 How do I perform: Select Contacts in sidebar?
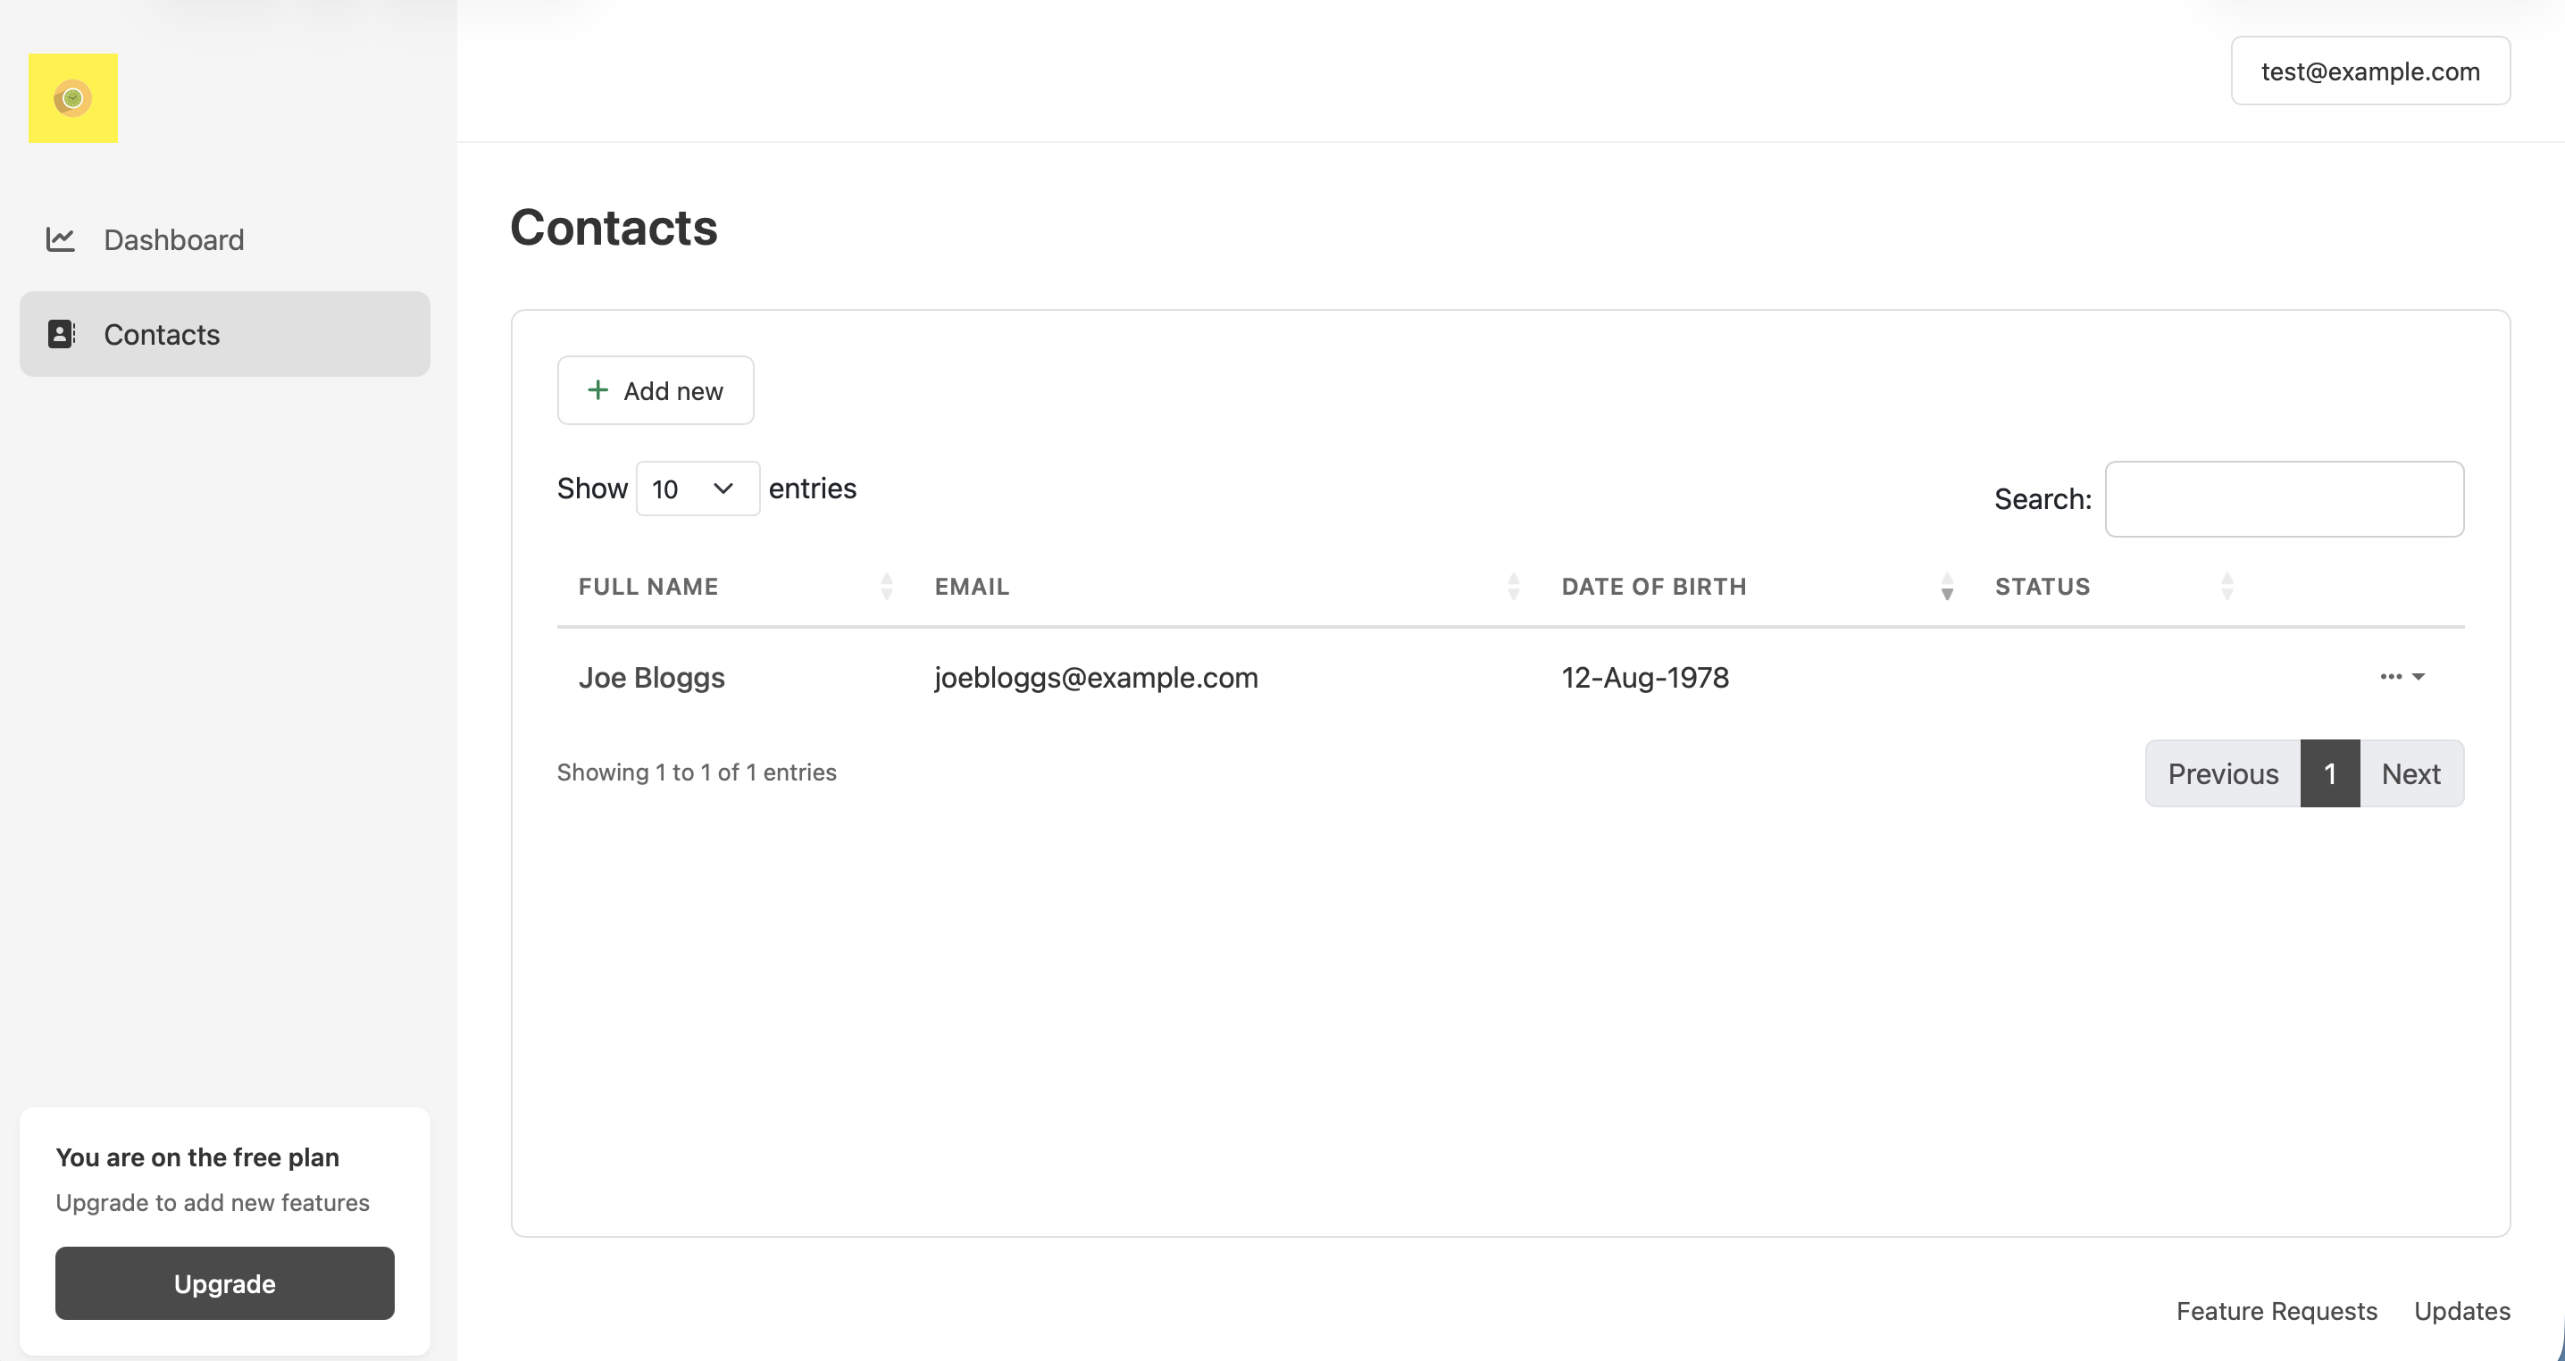(162, 335)
